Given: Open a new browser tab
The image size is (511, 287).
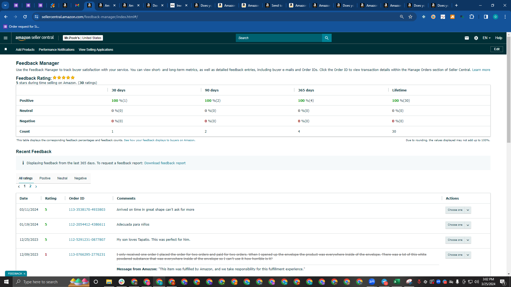Looking at the screenshot, I should 456,5.
